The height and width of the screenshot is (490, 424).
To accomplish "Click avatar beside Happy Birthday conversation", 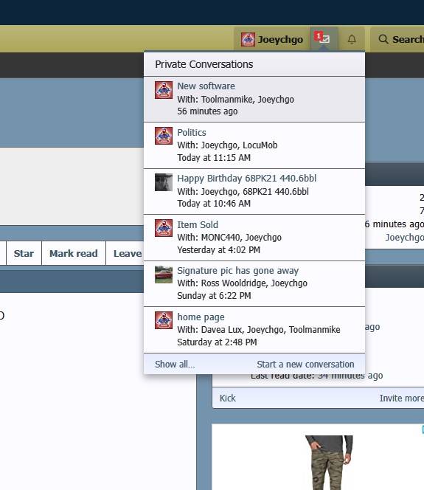I will [164, 182].
